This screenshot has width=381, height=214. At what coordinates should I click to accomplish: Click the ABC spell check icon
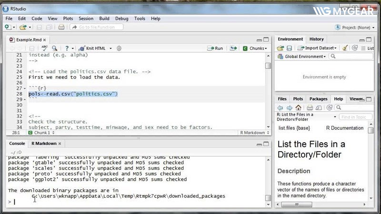[44, 48]
